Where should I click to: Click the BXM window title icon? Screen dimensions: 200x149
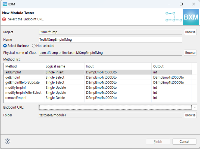click(x=5, y=4)
